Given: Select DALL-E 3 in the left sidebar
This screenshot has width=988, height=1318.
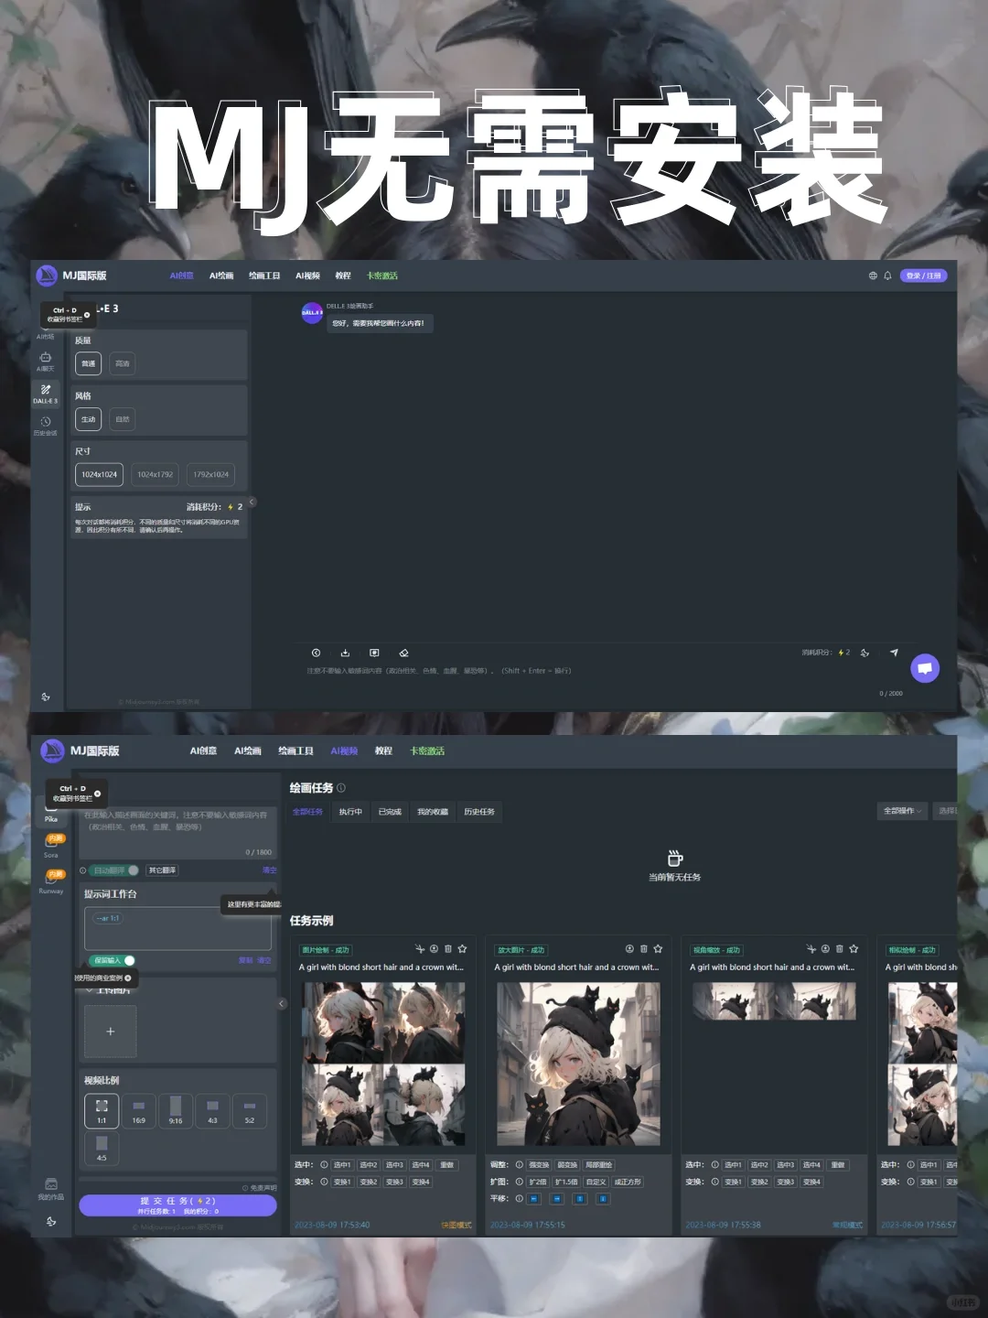Looking at the screenshot, I should coord(46,395).
